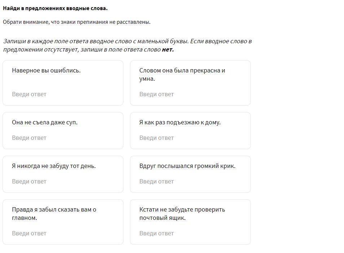Activate the field under "Кстати не забудьте проверить"
Screen dimensions: 344x253
(190, 233)
